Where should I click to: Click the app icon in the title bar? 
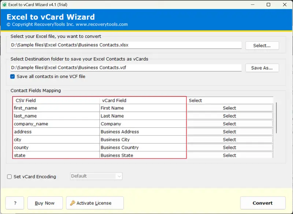point(5,4)
